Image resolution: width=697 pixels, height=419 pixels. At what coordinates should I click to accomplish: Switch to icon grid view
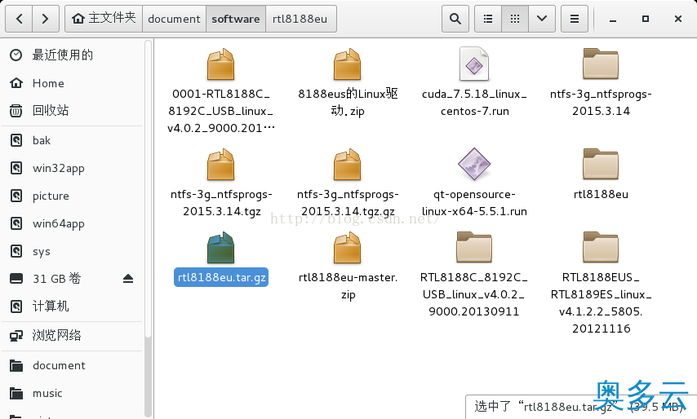515,19
